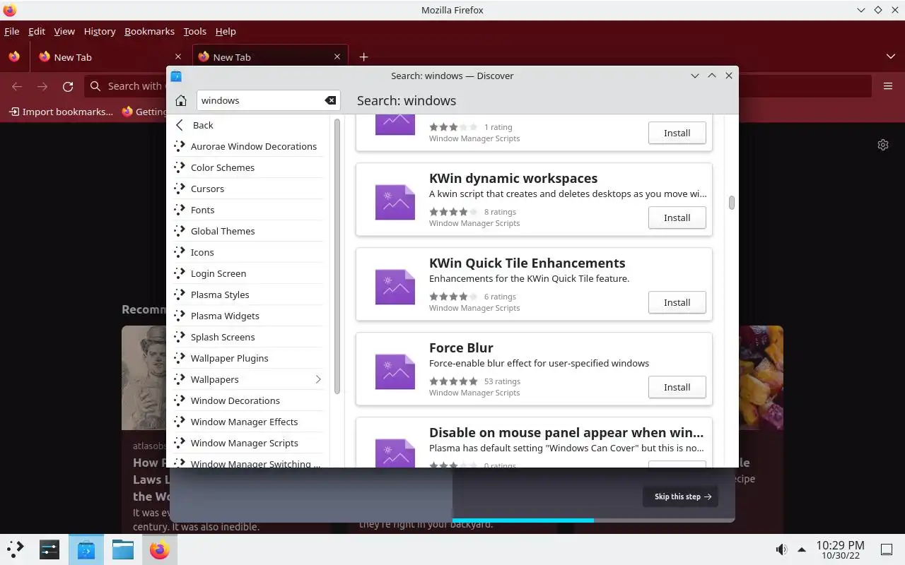List all Firefox tabs dropdown

[890, 56]
